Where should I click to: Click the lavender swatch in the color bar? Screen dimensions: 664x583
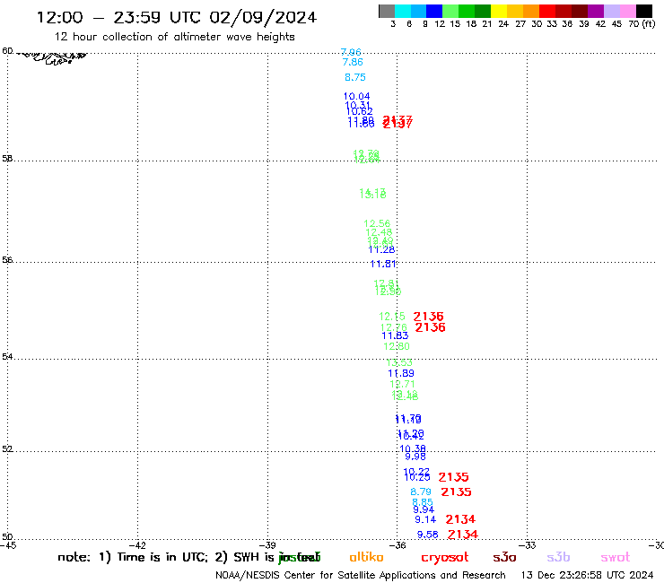pos(611,11)
